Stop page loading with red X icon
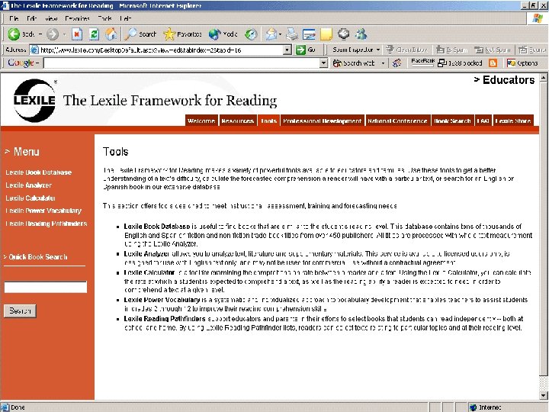The height and width of the screenshot is (412, 549). point(77,34)
